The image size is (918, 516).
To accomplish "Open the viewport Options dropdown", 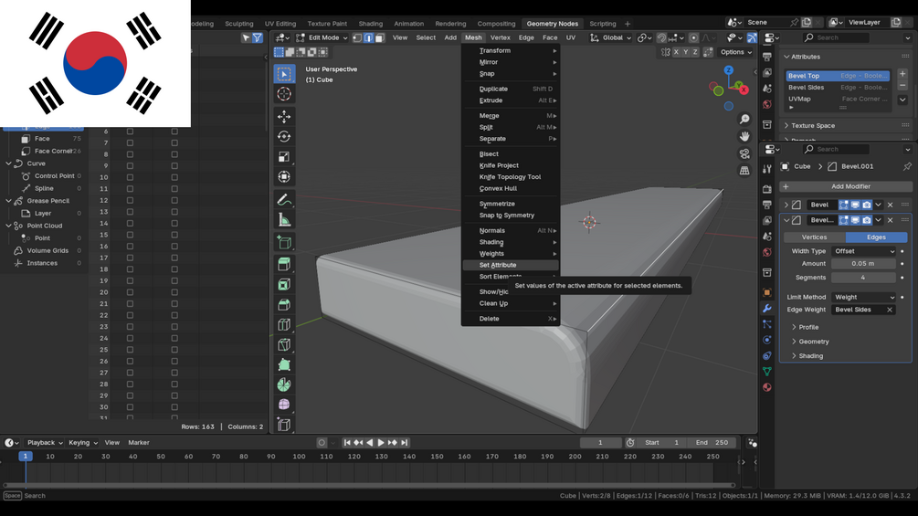I will click(x=736, y=52).
